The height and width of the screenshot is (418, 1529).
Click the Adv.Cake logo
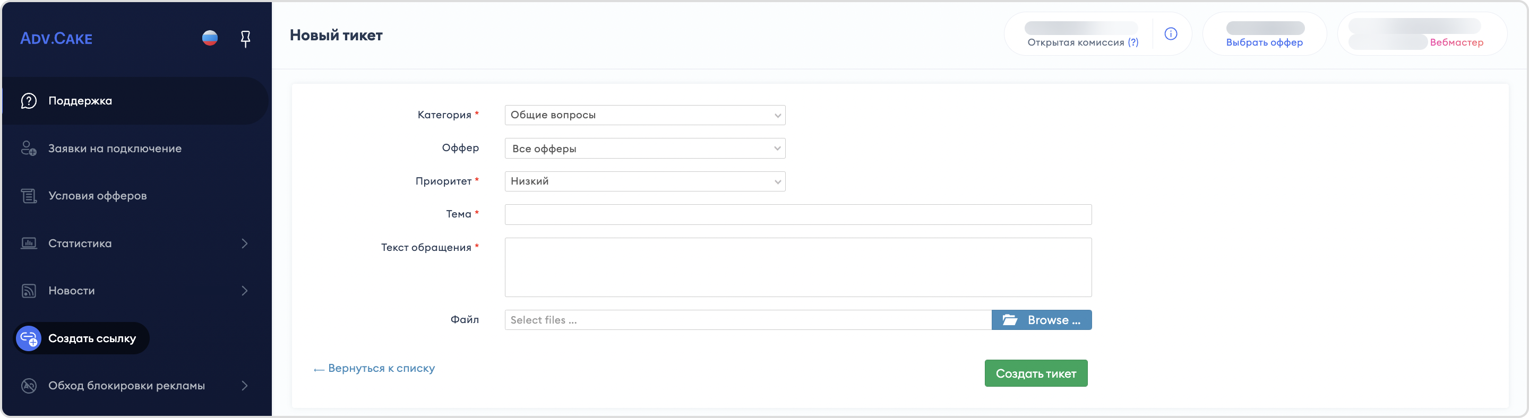(x=56, y=39)
